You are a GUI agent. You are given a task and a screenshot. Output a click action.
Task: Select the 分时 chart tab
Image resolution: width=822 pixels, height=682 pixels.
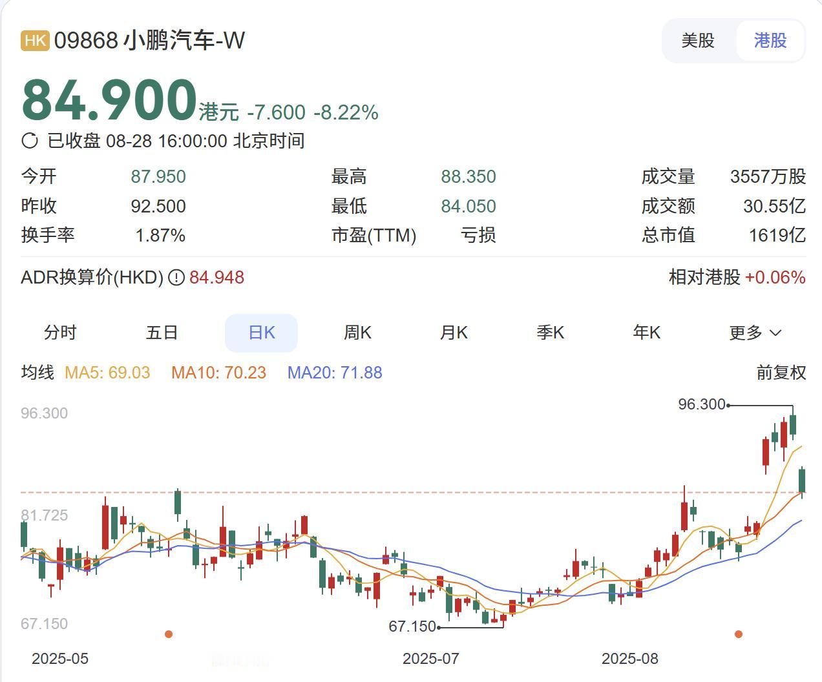pyautogui.click(x=60, y=333)
